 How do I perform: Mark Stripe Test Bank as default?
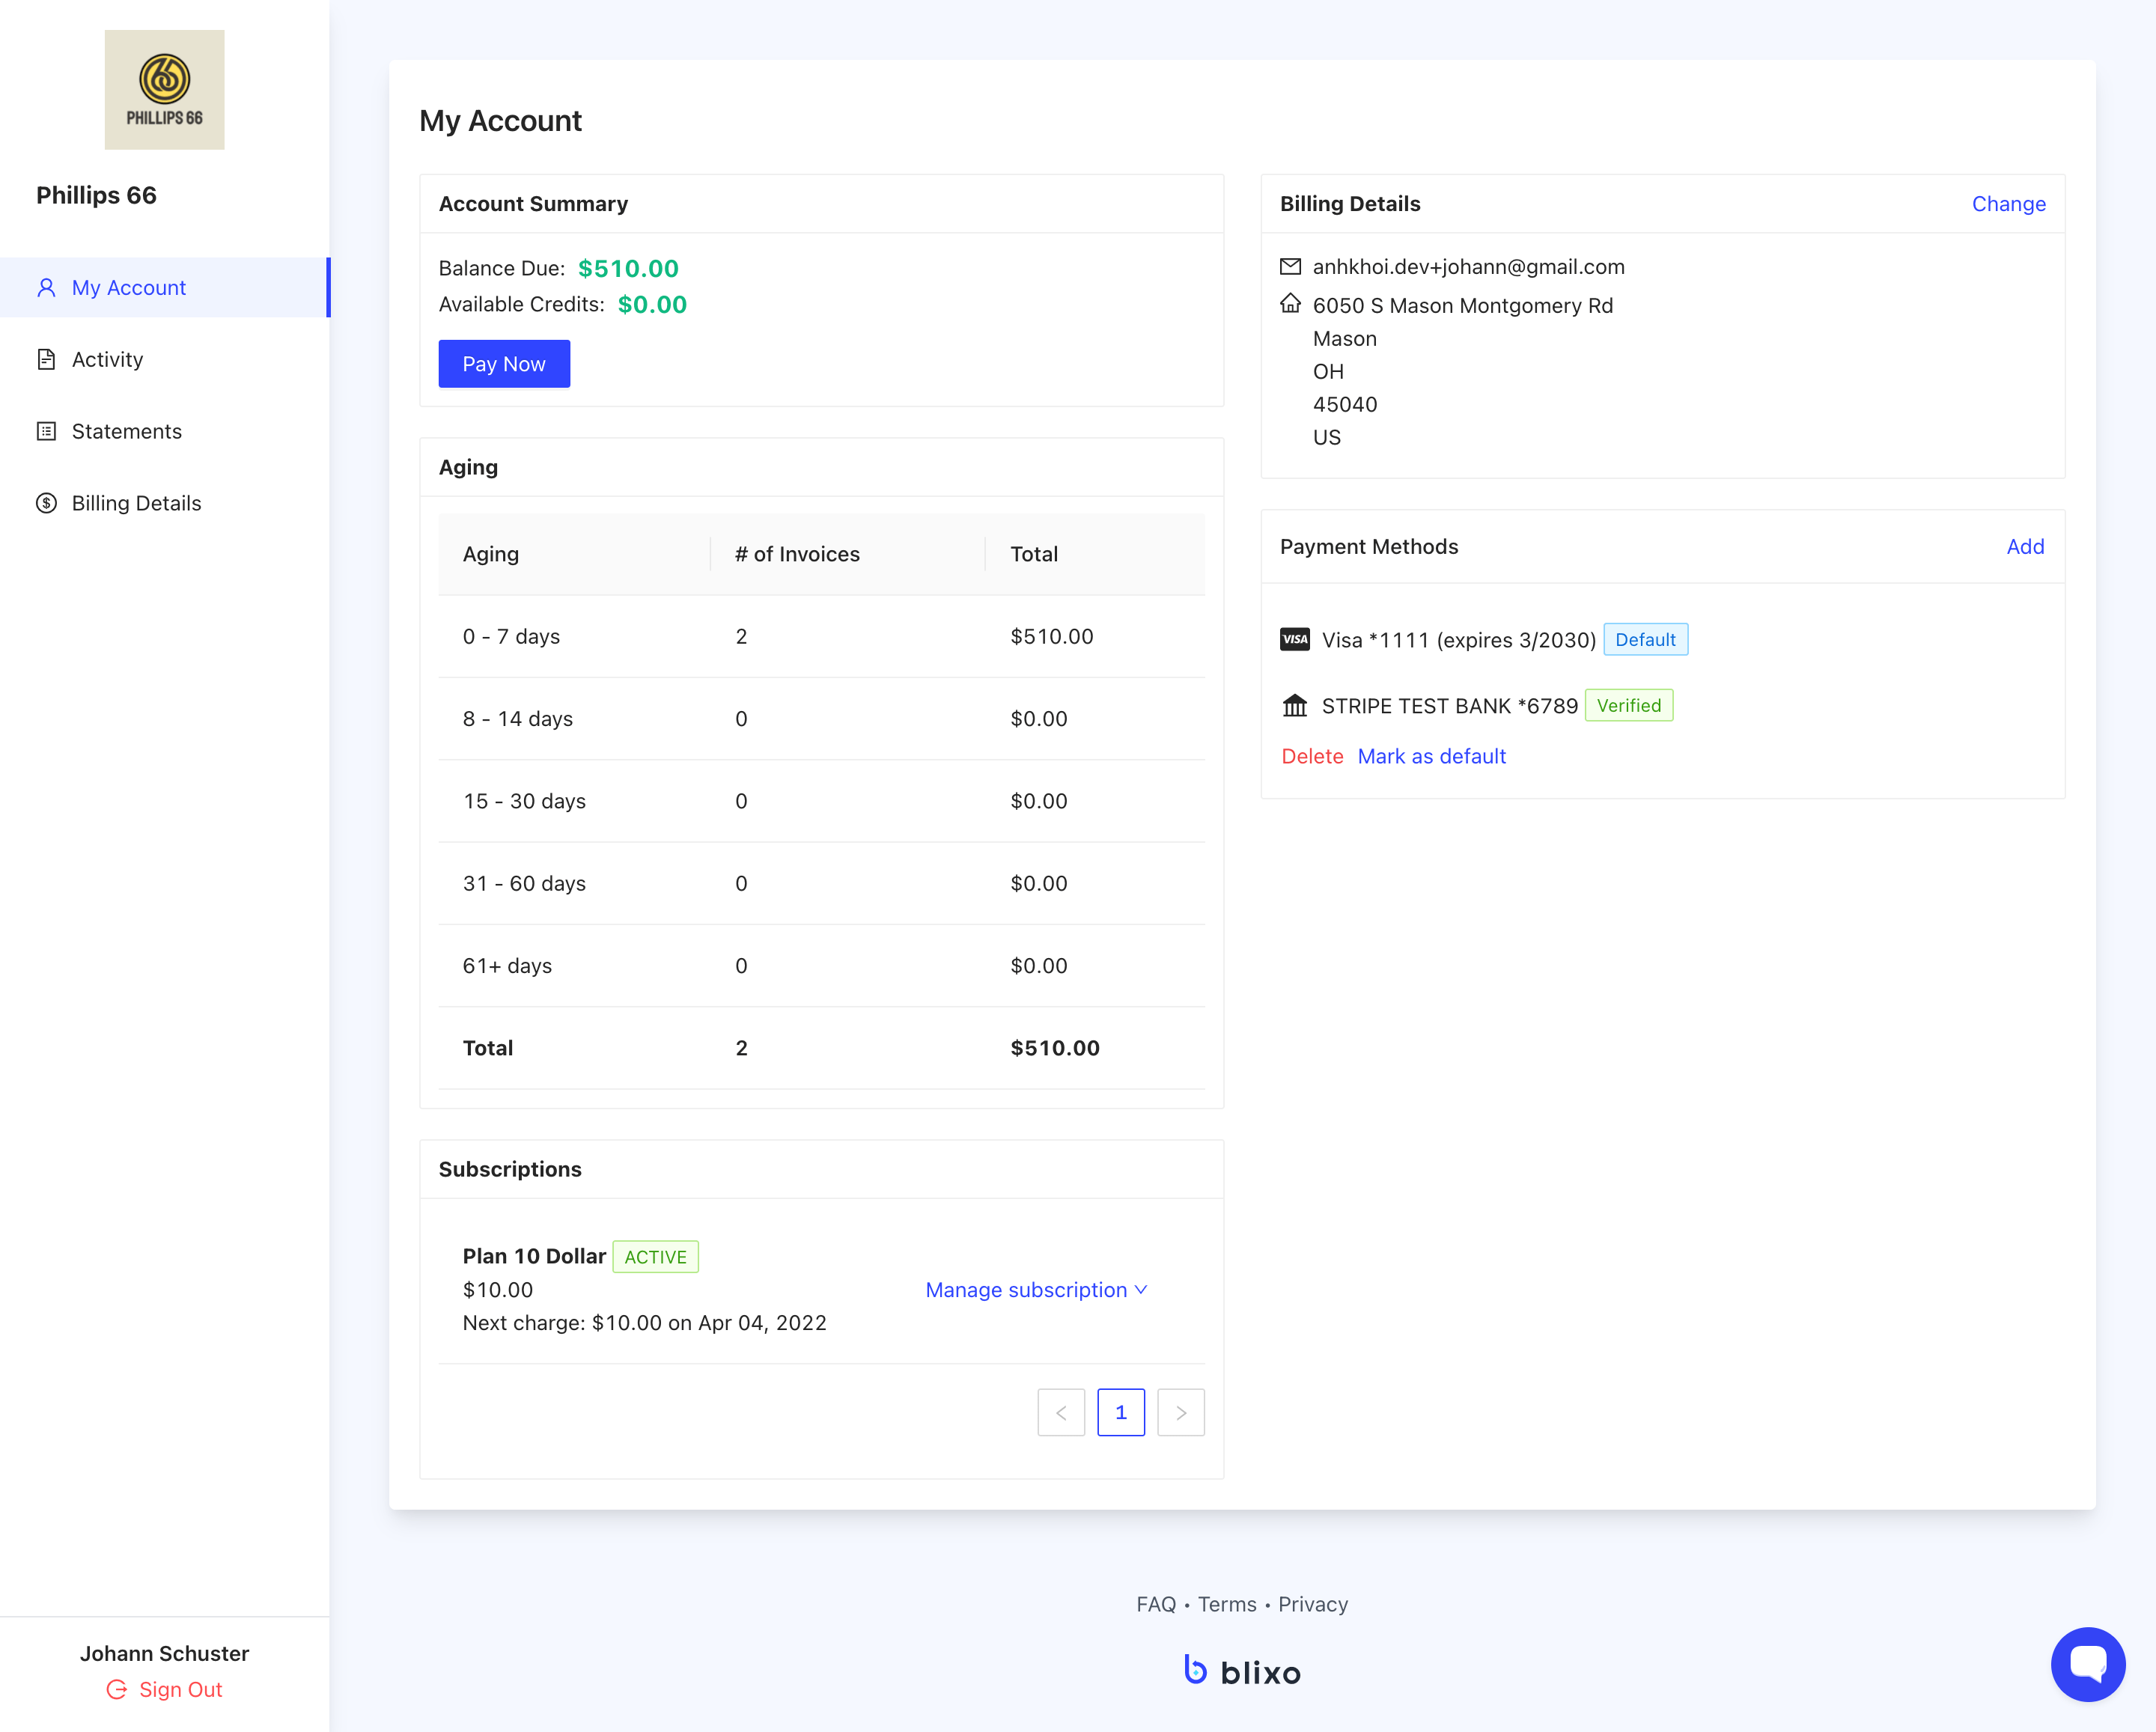pos(1431,757)
